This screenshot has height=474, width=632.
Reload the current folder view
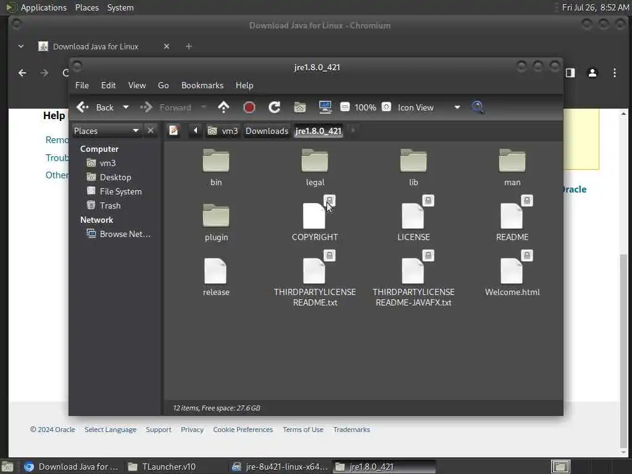coord(275,107)
